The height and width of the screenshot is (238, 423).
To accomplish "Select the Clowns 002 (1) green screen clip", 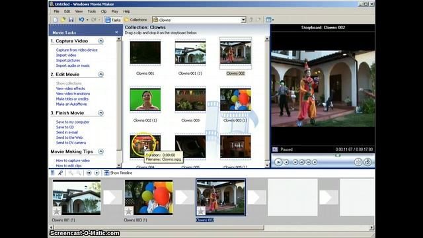I will 145,100.
